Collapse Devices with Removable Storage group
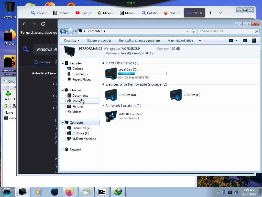This screenshot has width=262, height=197. [103, 84]
